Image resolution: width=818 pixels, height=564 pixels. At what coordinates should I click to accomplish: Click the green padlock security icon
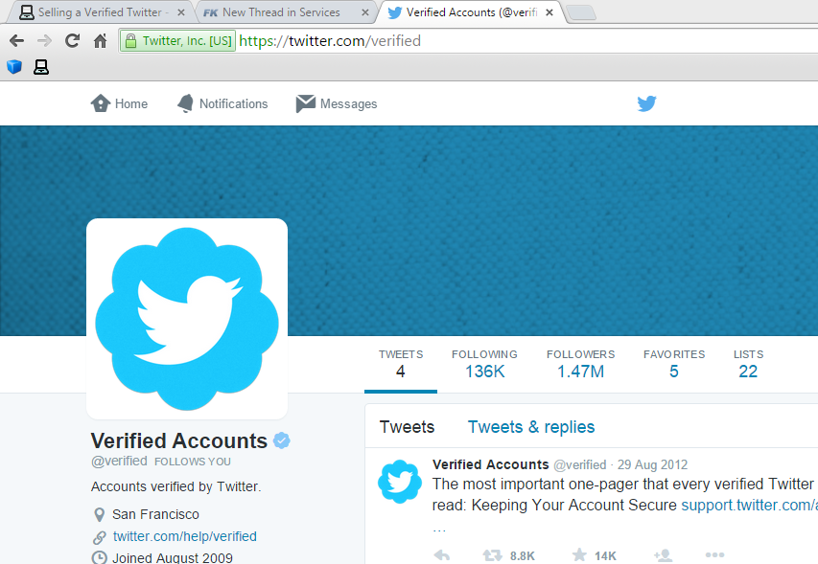[130, 40]
